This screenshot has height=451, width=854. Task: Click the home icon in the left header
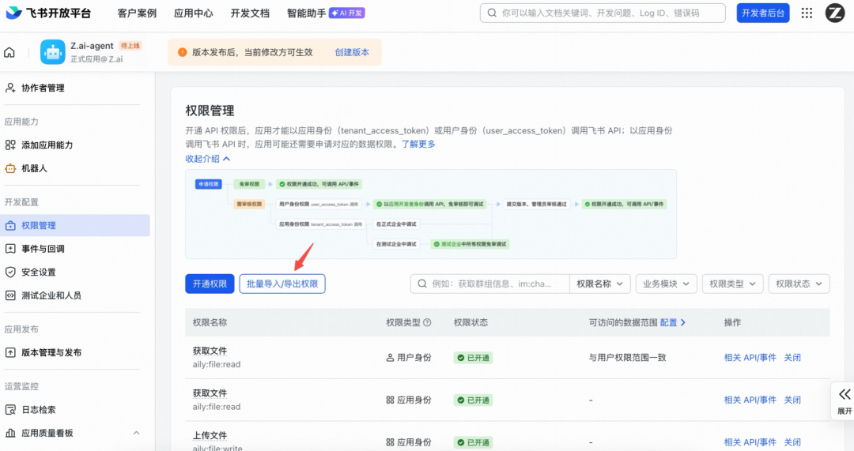pos(9,53)
